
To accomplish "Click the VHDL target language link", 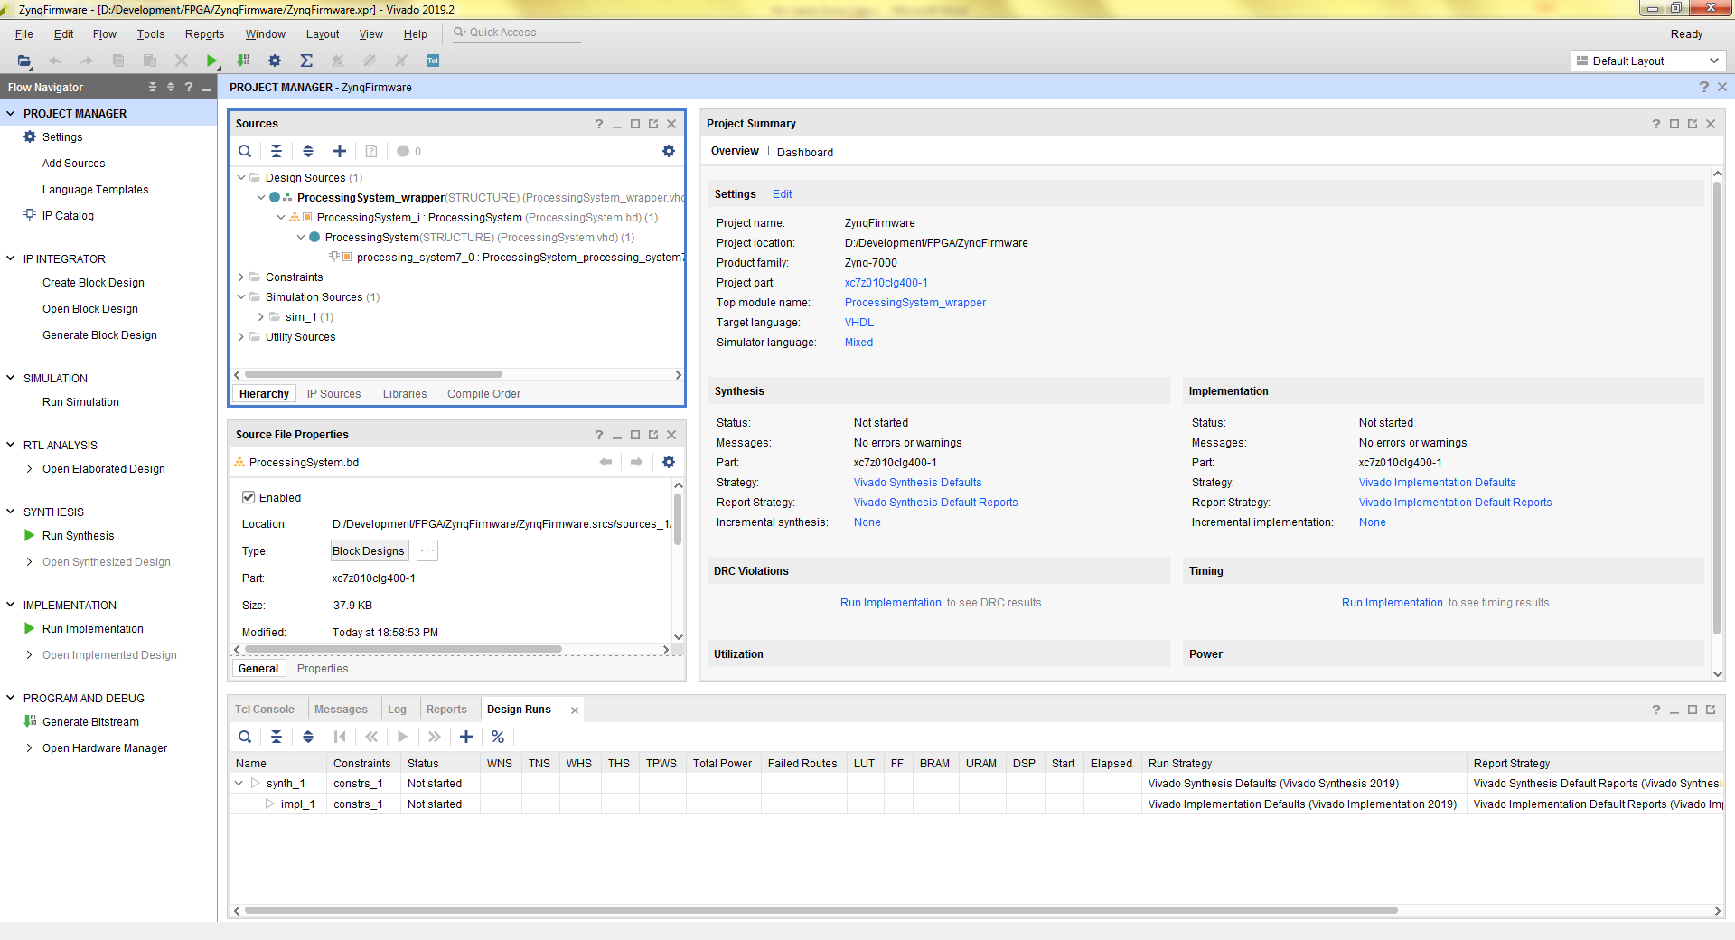I will (x=859, y=322).
